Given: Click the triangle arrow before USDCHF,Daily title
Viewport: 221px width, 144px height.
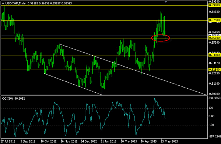Looking at the screenshot, I should [3, 3].
